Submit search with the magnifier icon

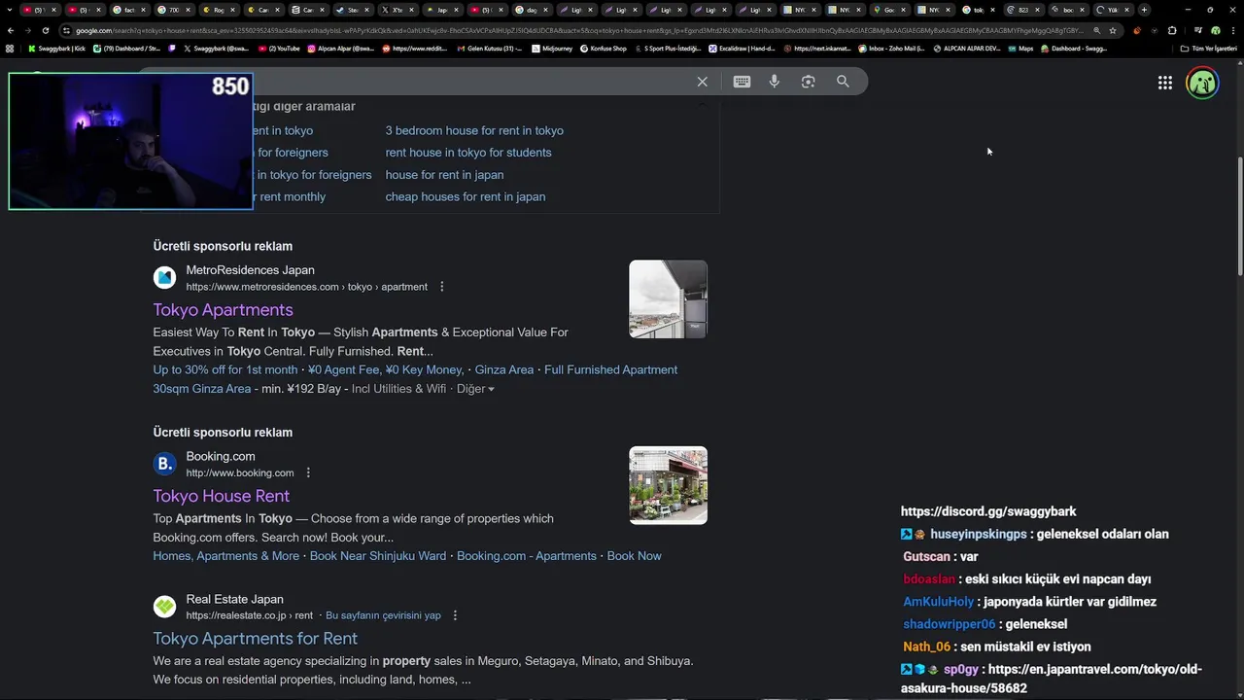tap(843, 82)
